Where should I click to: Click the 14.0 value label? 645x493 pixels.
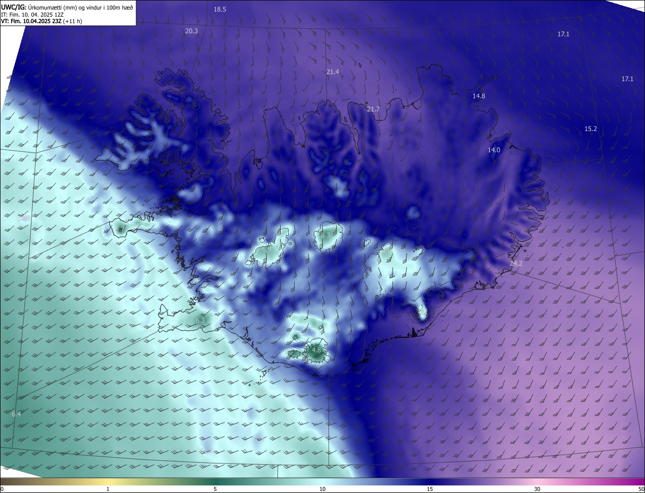coord(494,150)
